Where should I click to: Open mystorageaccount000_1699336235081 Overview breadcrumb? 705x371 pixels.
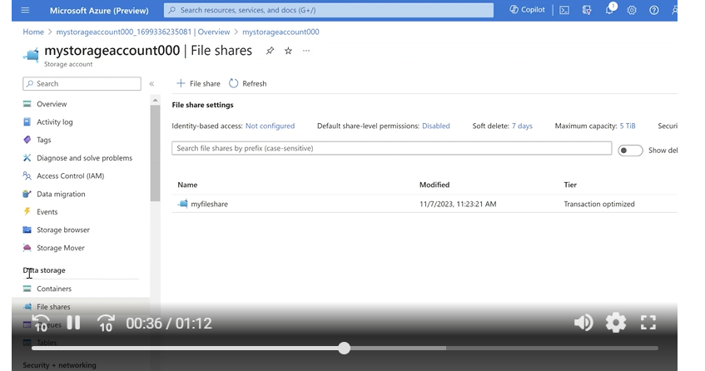[x=143, y=32]
